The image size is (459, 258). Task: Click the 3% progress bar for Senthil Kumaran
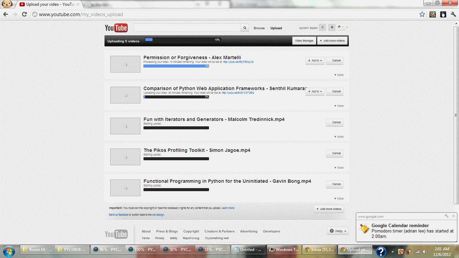tap(176, 97)
